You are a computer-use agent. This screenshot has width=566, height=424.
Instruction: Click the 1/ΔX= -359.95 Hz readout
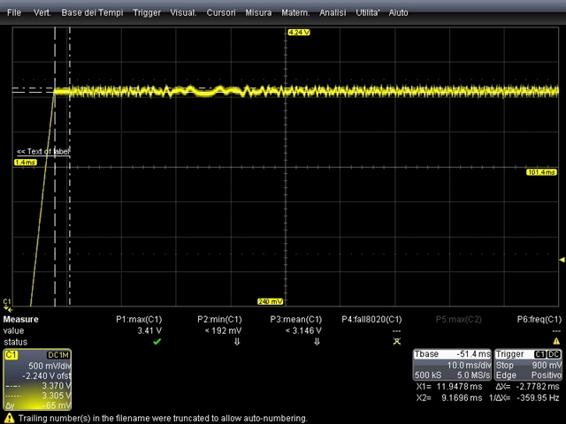525,398
